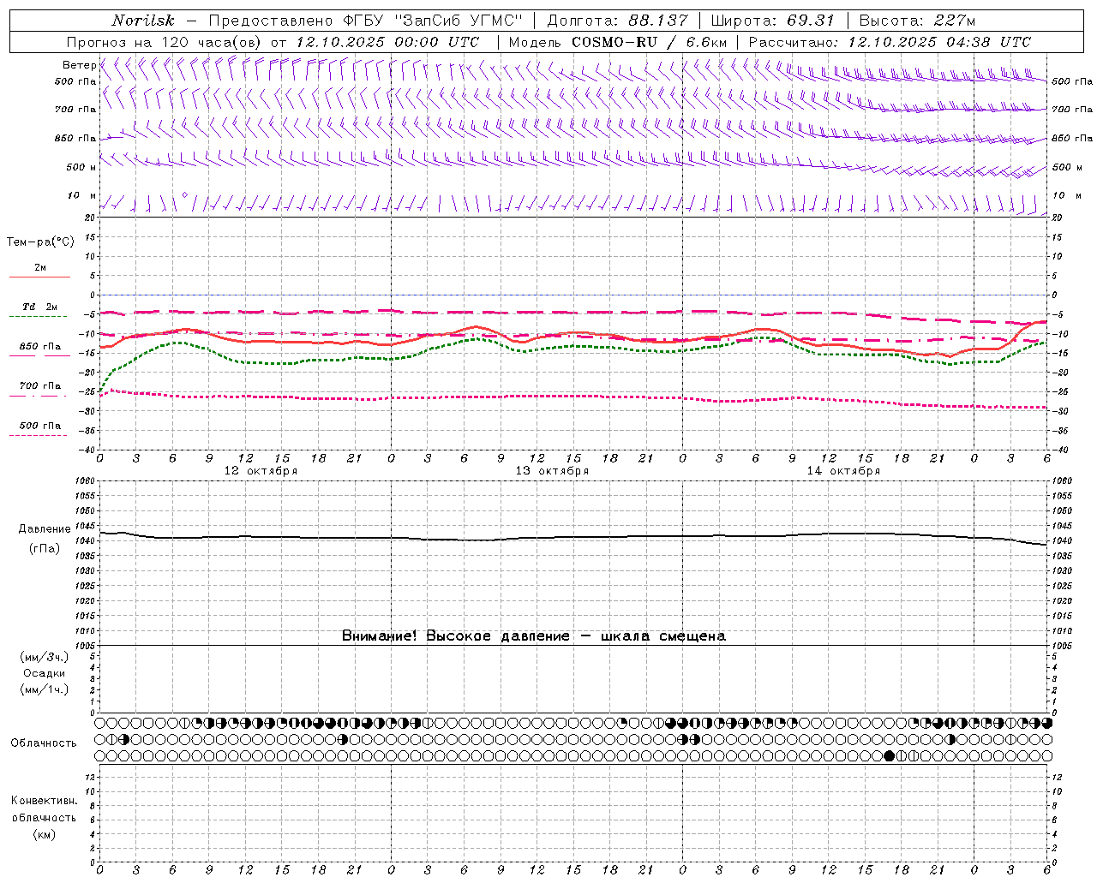This screenshot has width=1097, height=877.
Task: Click the '(гПа)' unit under Давление
Action: [45, 549]
